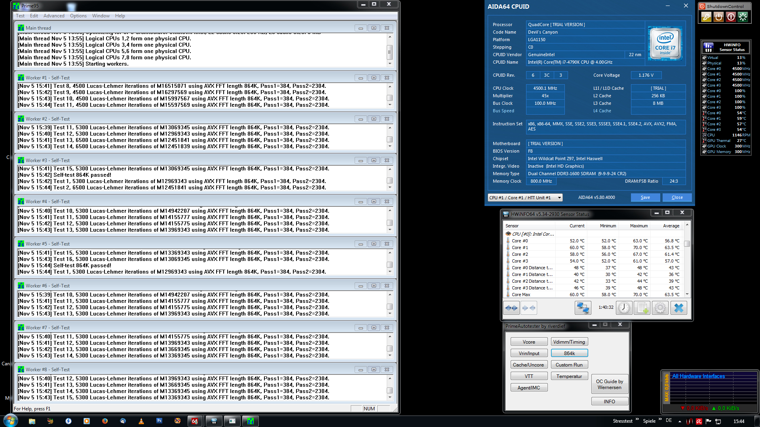
Task: Select the 864k test button
Action: pos(569,353)
